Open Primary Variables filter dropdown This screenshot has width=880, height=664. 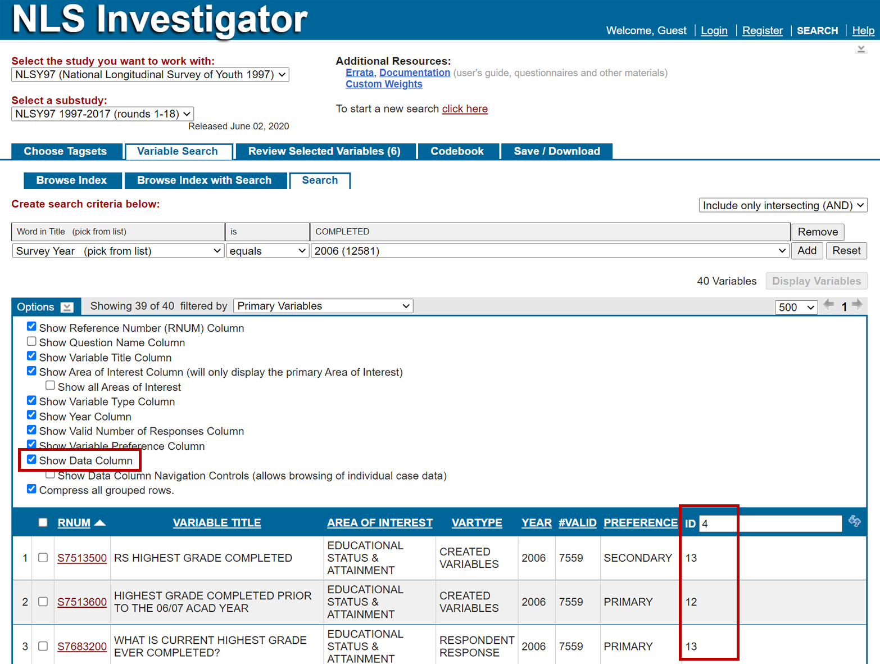323,306
